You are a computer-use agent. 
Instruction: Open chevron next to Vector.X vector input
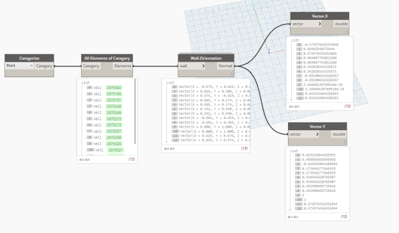pos(320,24)
